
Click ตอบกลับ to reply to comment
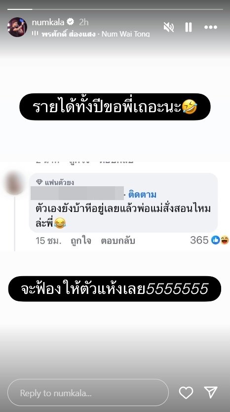click(118, 241)
